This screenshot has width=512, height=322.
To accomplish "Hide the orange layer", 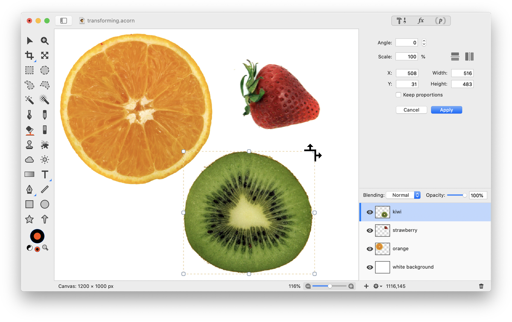I will [370, 249].
